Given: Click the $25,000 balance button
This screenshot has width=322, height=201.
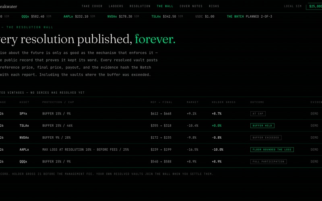Looking at the screenshot, I should (314, 6).
